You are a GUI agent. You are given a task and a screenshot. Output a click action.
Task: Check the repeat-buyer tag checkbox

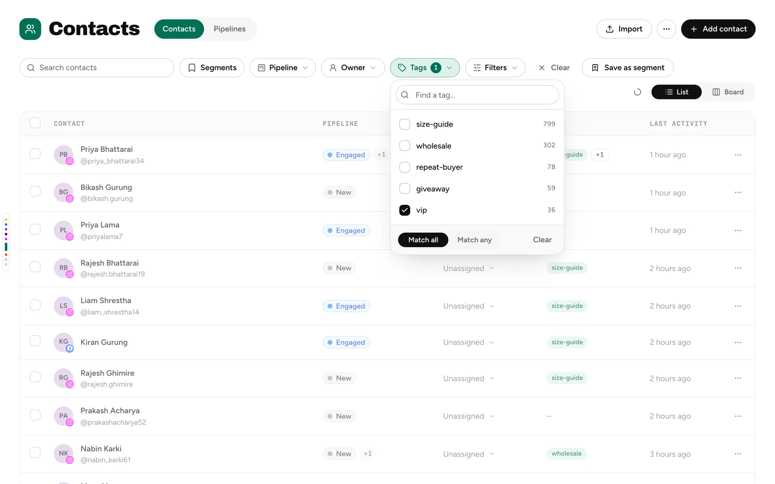405,167
